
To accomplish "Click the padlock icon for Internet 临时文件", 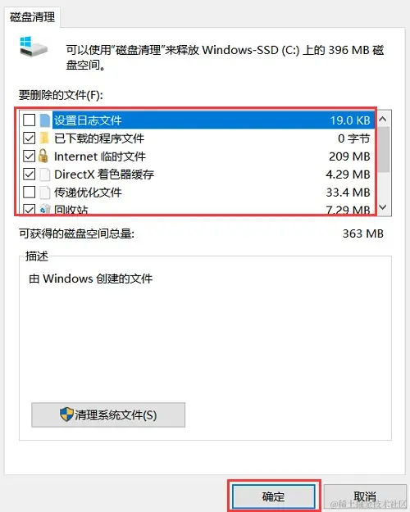I will point(43,156).
